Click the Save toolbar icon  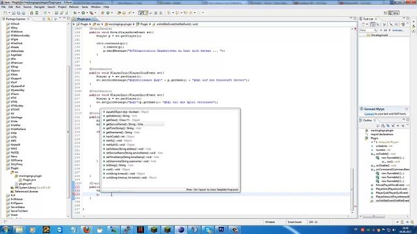[x=13, y=13]
